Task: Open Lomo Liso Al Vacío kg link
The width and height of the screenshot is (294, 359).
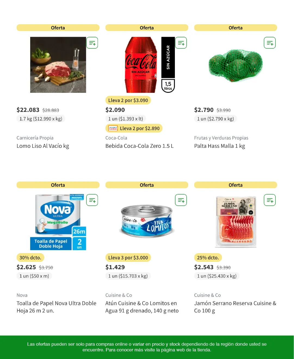Action: pyautogui.click(x=43, y=146)
